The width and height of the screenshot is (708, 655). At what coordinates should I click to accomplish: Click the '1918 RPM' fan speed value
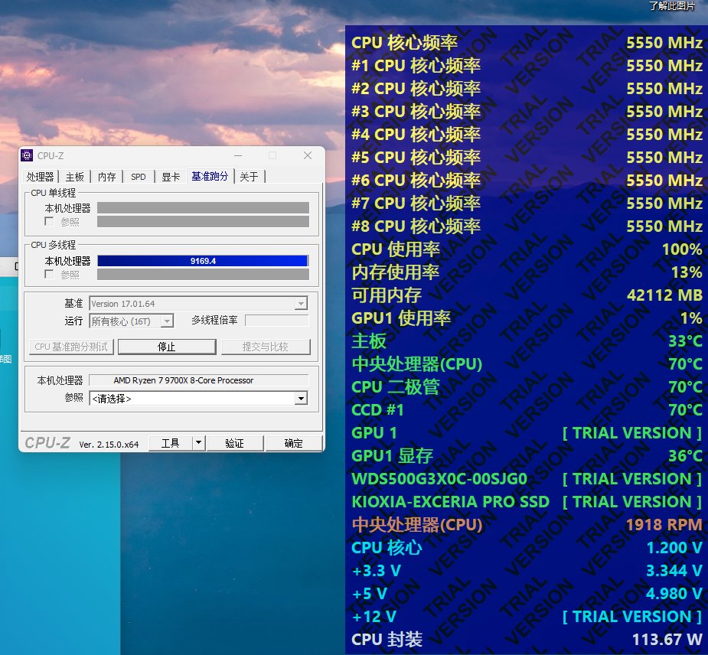click(664, 525)
